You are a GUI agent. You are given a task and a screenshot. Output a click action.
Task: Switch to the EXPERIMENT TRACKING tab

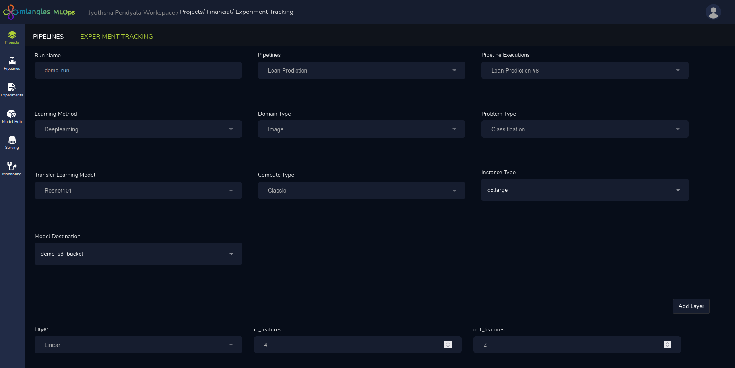[116, 36]
